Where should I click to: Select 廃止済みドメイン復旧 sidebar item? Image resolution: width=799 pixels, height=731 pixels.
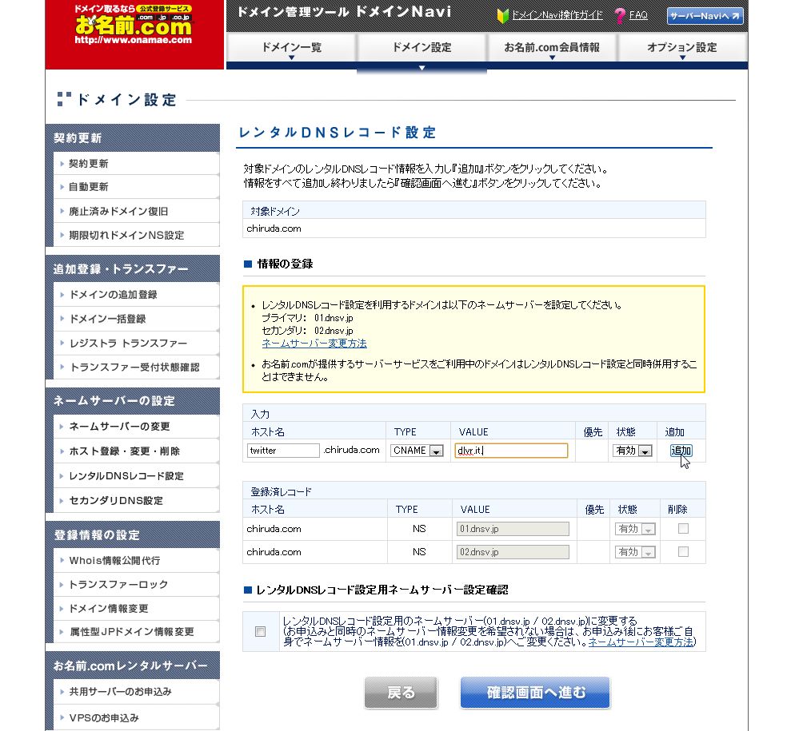point(136,211)
